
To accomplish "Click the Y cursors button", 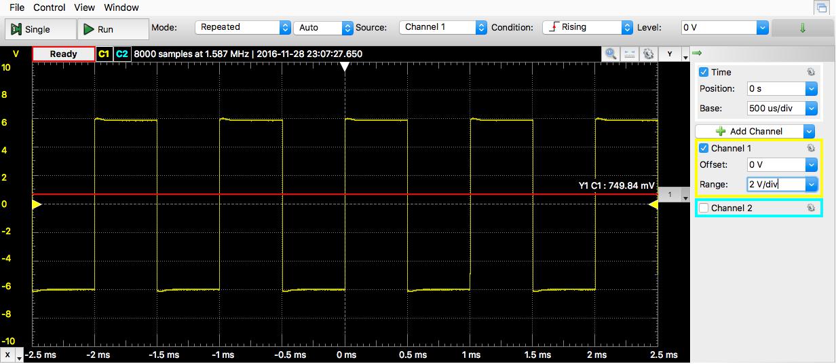I will pos(670,54).
